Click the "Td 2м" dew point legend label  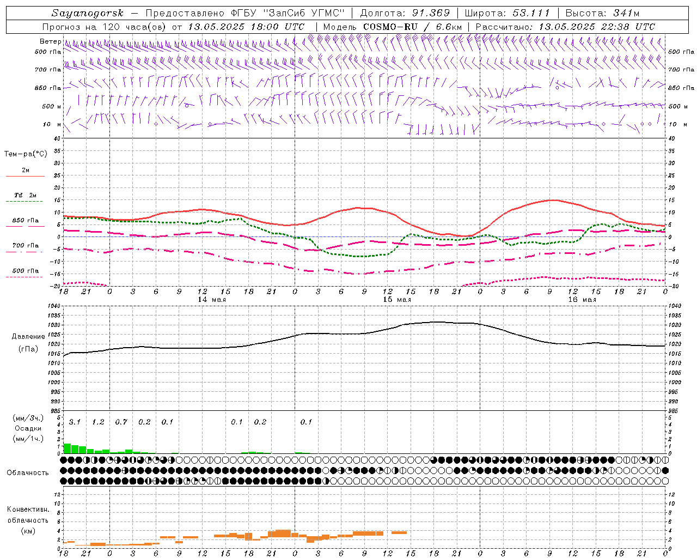point(25,195)
